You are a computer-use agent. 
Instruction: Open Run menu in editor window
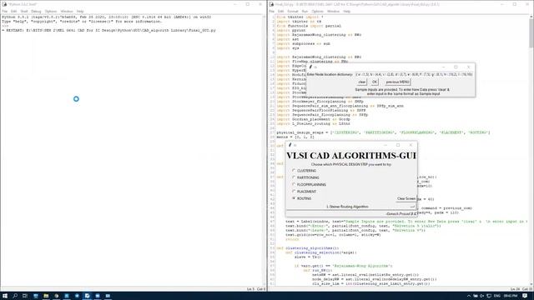click(305, 11)
